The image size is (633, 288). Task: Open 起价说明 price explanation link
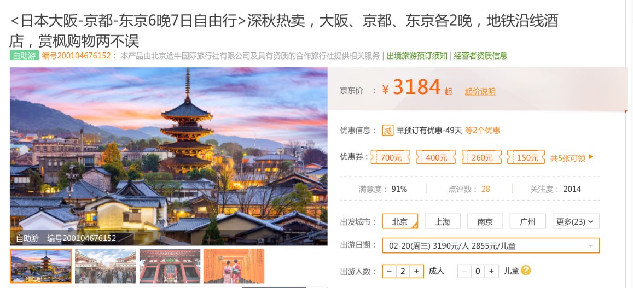pos(480,92)
